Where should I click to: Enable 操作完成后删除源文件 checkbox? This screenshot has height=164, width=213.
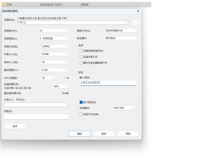click(81, 63)
